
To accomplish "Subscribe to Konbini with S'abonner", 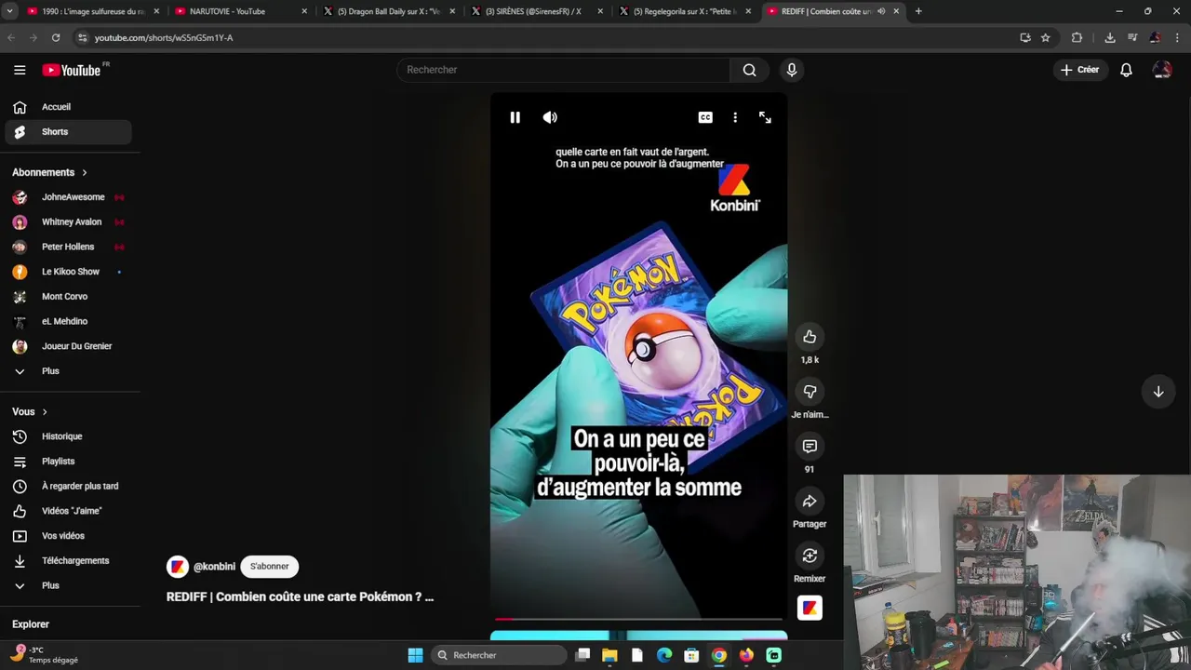I will (x=269, y=566).
